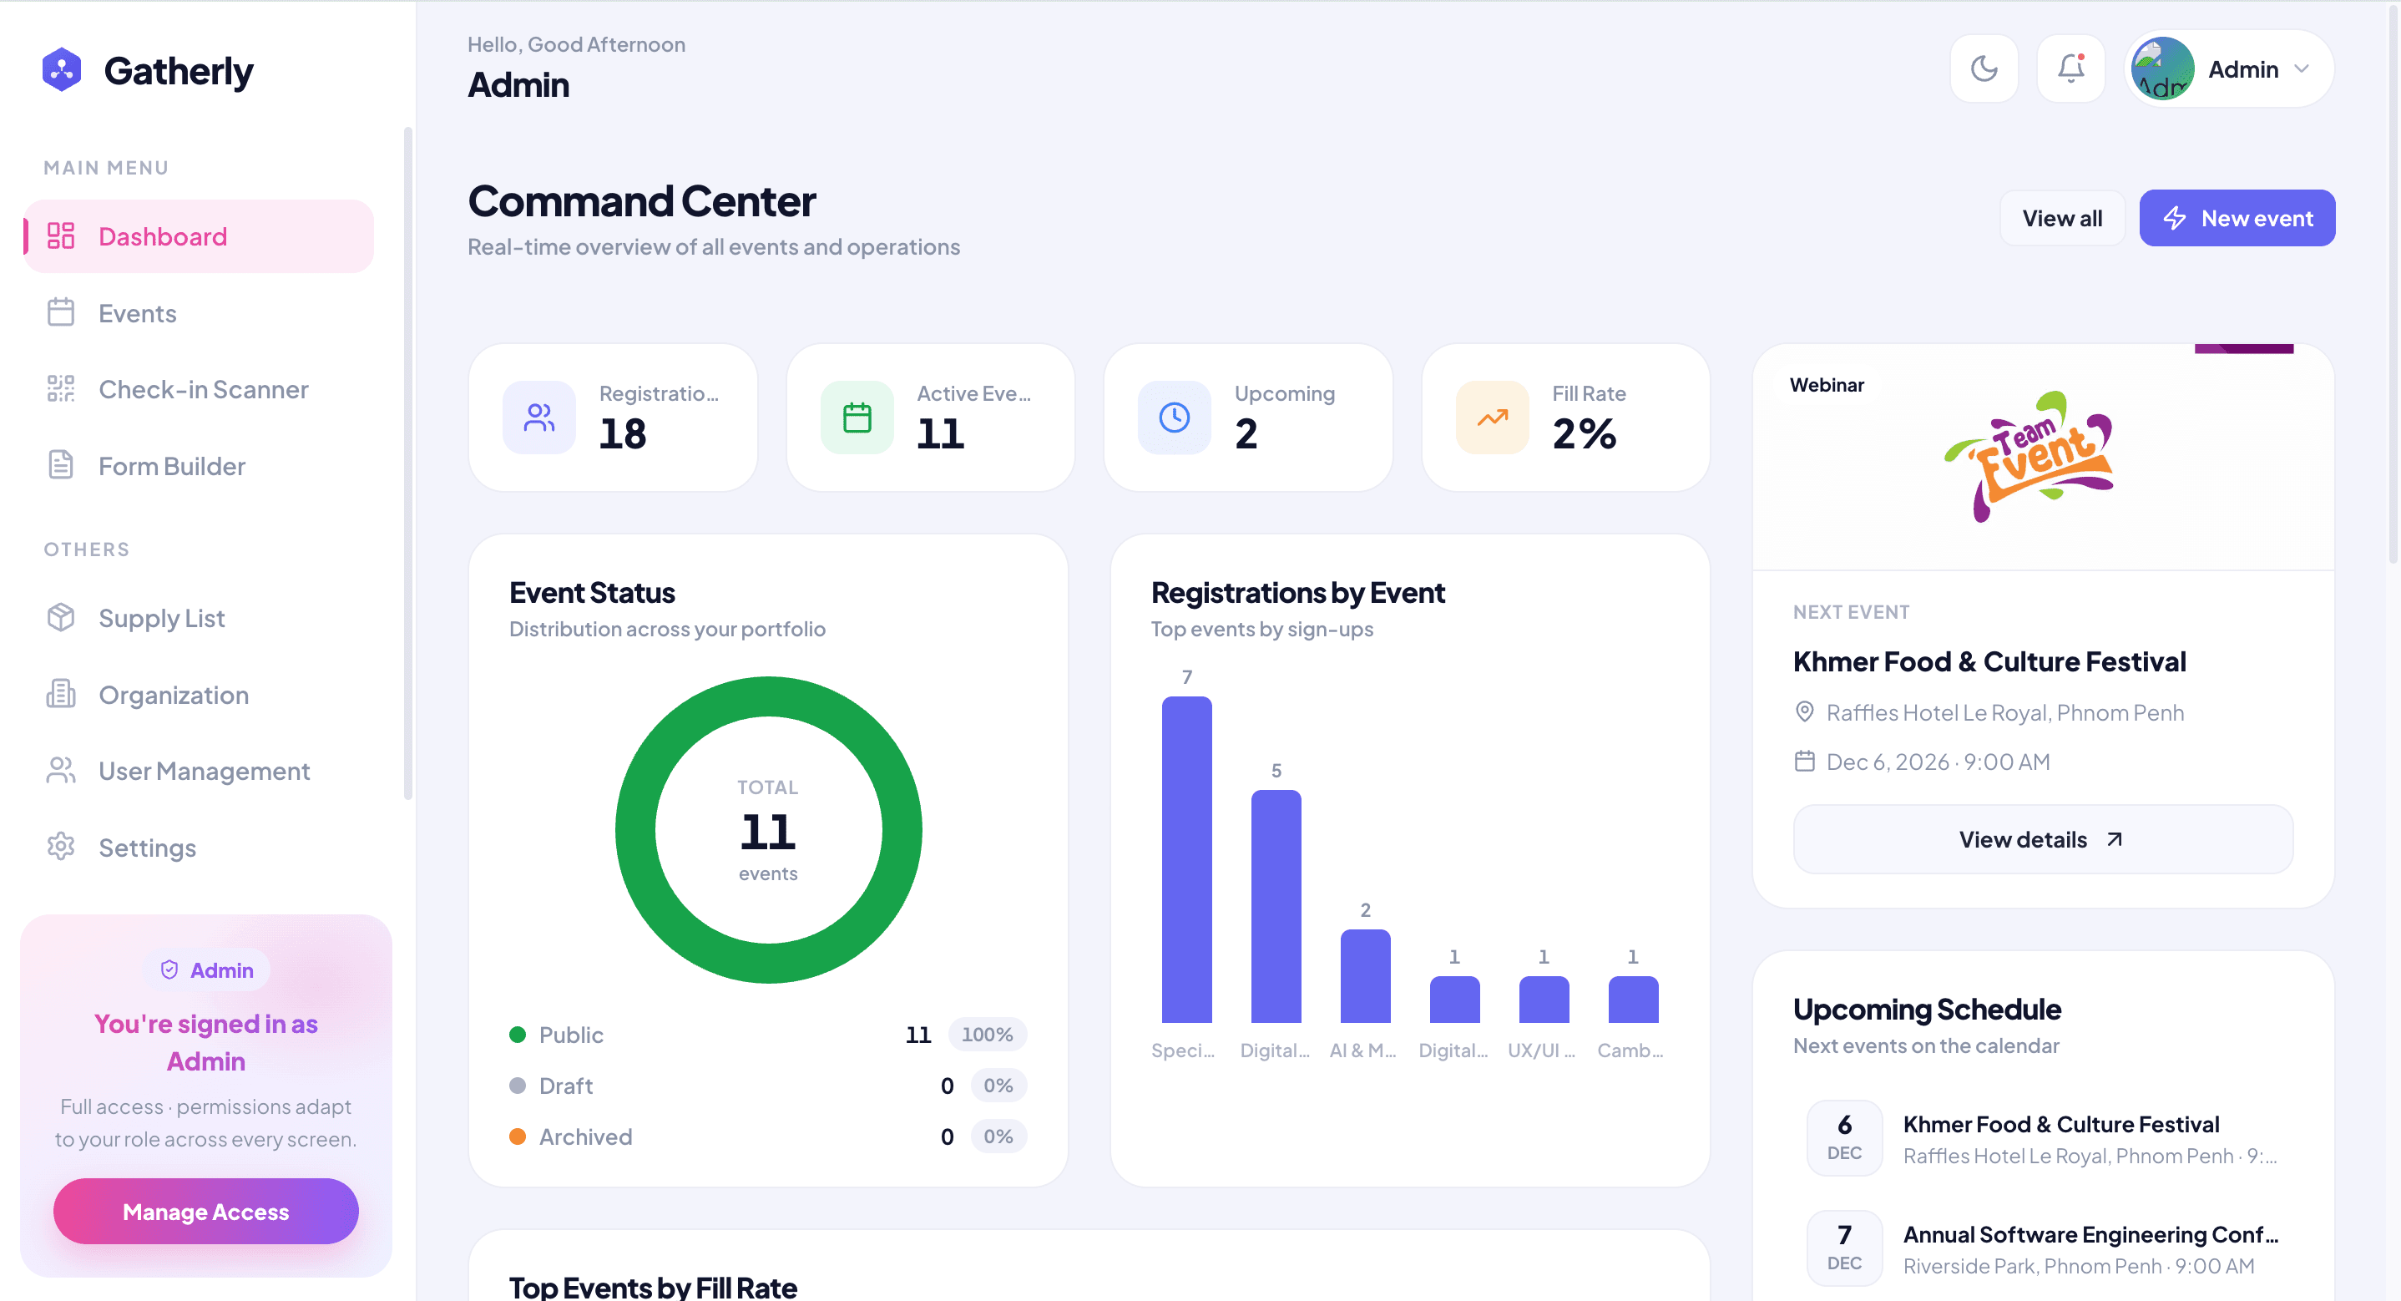
Task: Open Organization from the sidebar
Action: coord(199,694)
